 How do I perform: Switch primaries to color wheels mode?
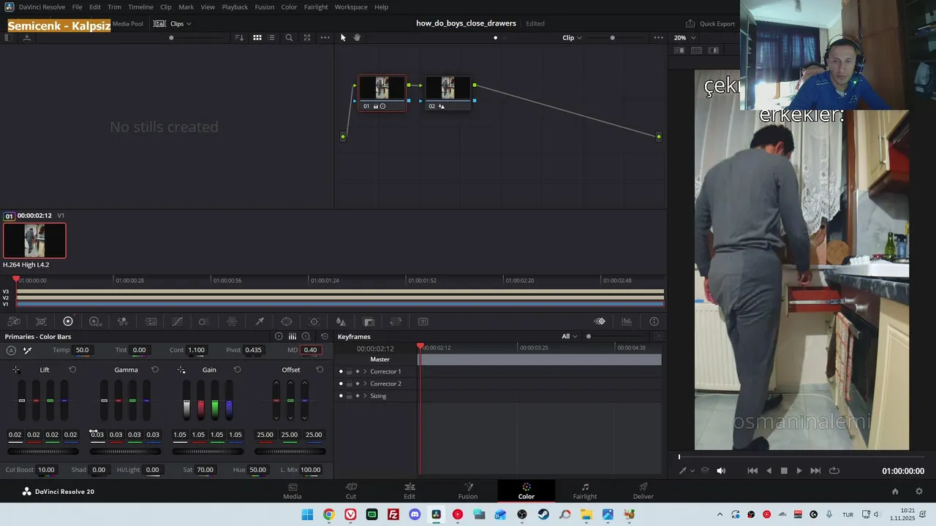[279, 337]
